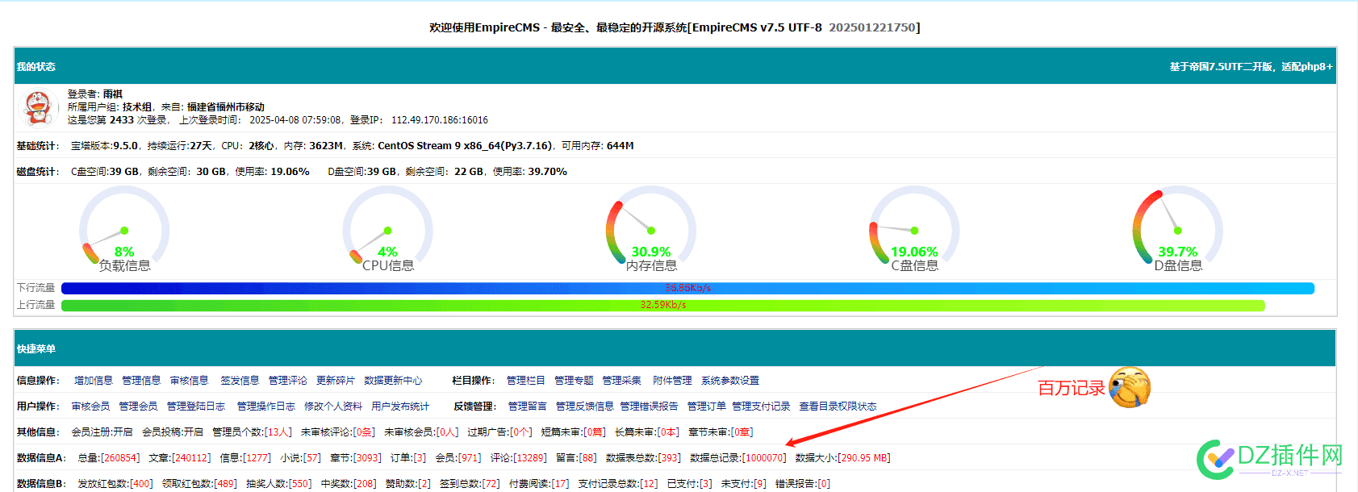Open the 管理订单 link
1358x492 pixels.
(x=707, y=407)
